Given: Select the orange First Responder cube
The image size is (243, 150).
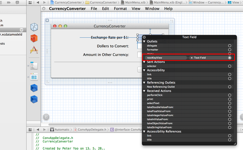Looking at the screenshot, I should [x=34, y=38].
